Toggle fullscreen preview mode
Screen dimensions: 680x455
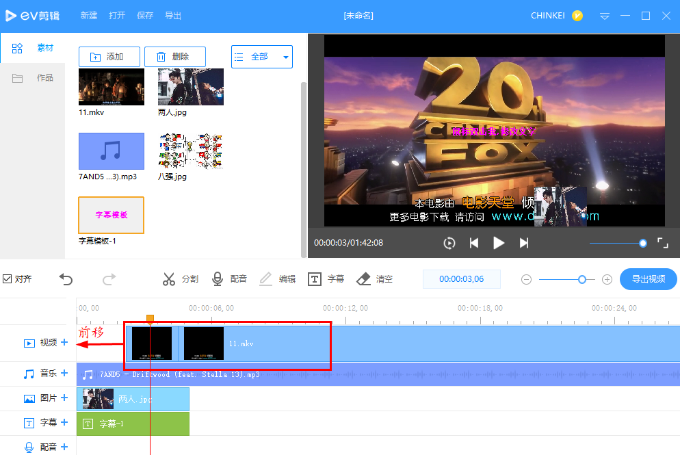tap(662, 242)
